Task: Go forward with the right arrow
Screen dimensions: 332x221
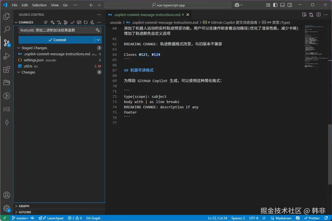Action: pyautogui.click(x=98, y=5)
